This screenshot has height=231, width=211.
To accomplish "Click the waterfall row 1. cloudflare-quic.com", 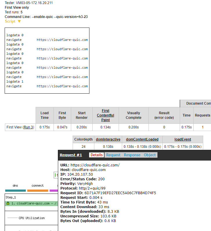I will click(32, 203).
